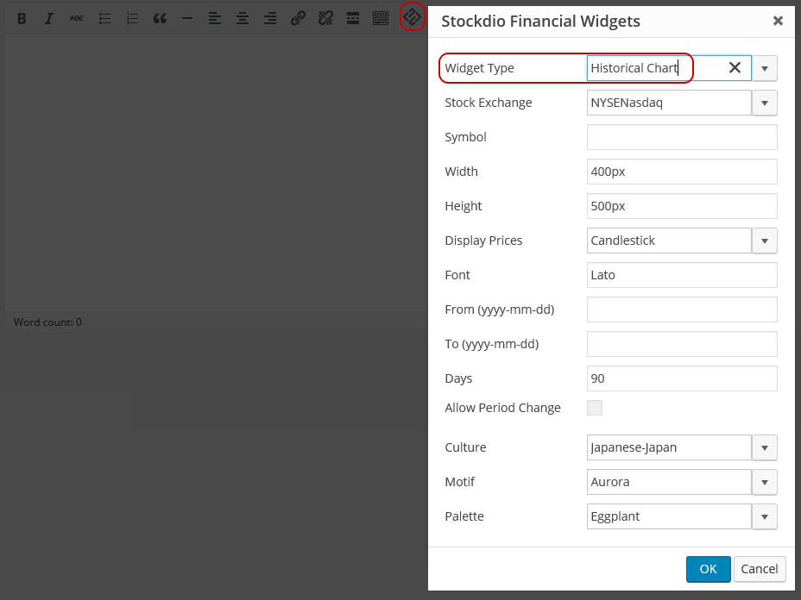Focus the To date field
The image size is (801, 600).
(682, 344)
